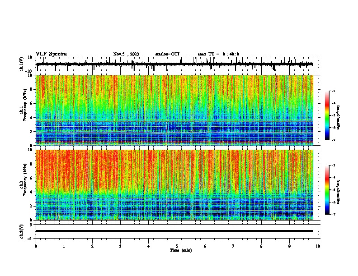Click the ch.3 flat black trace
Viewport: 358px width, 276px height.
tap(174, 231)
